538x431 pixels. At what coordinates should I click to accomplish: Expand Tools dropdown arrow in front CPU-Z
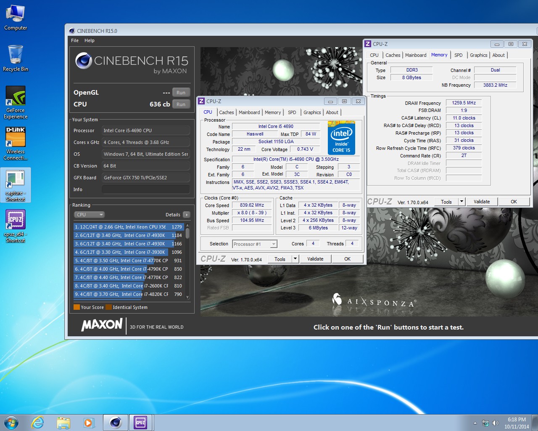(295, 259)
